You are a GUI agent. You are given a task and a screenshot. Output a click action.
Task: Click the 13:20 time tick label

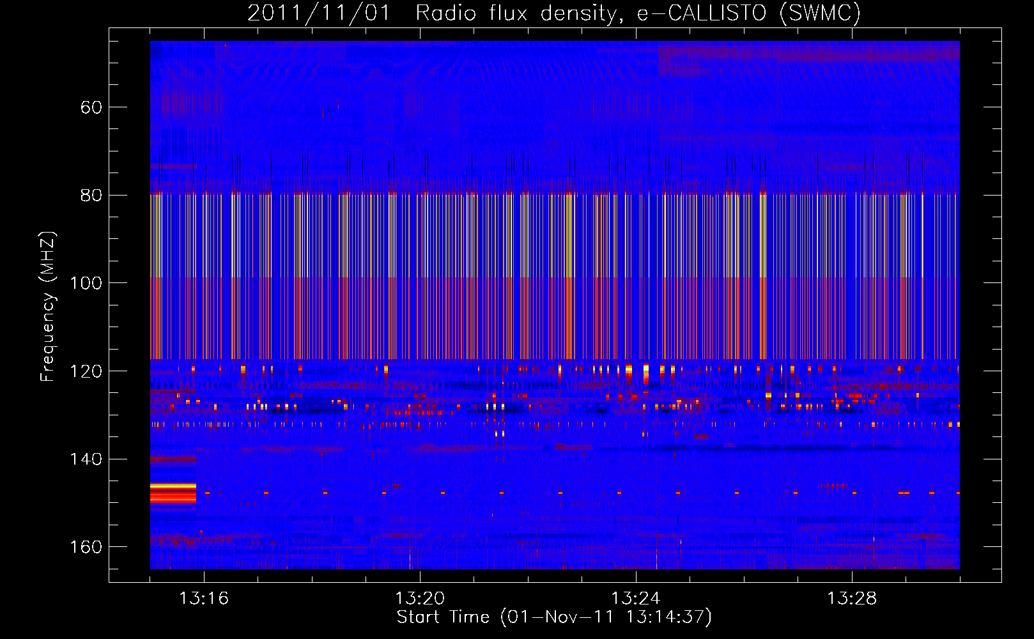point(420,599)
